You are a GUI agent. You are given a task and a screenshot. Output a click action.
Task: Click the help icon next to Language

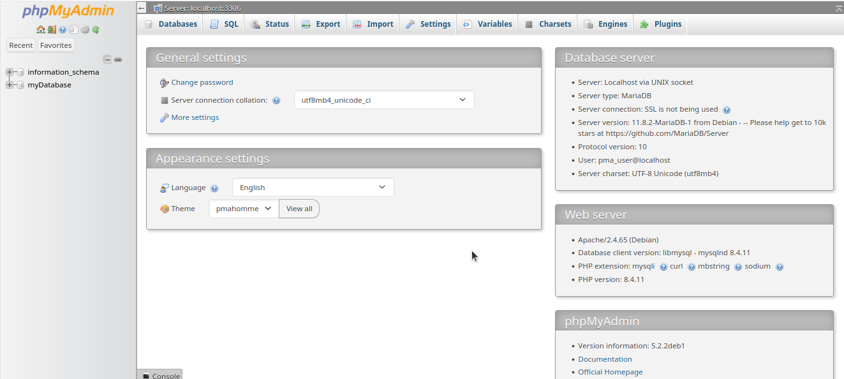(214, 188)
